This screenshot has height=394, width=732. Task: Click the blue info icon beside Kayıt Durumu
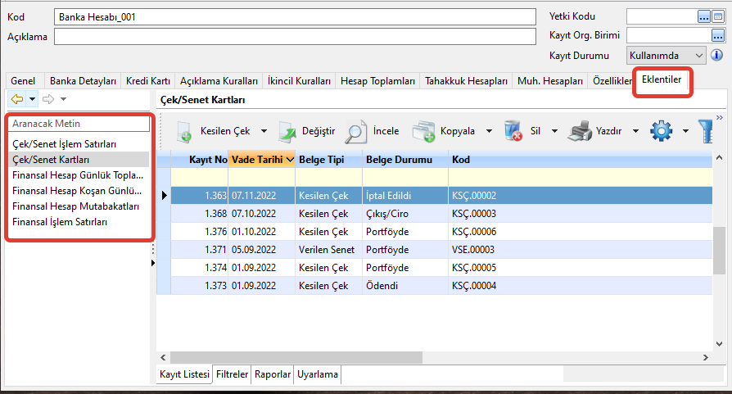716,55
